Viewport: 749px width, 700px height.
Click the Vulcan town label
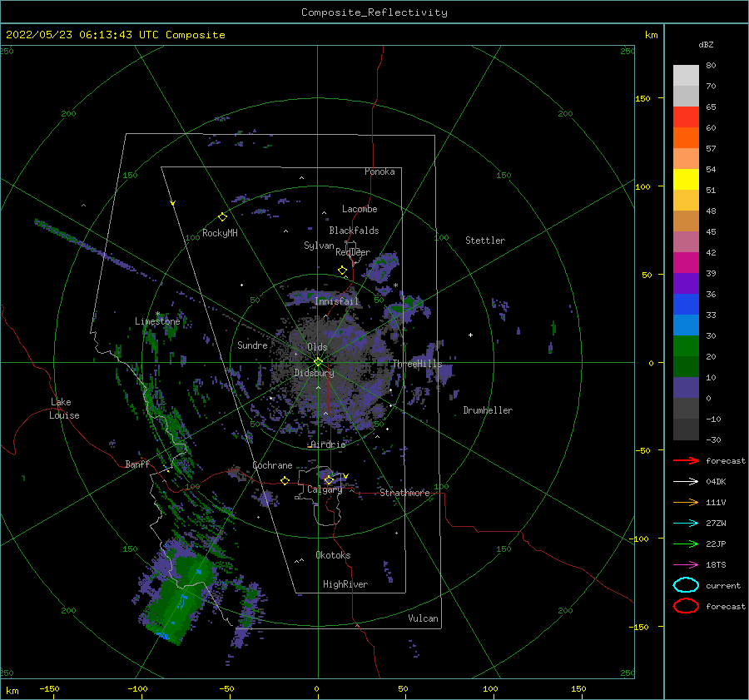[424, 618]
